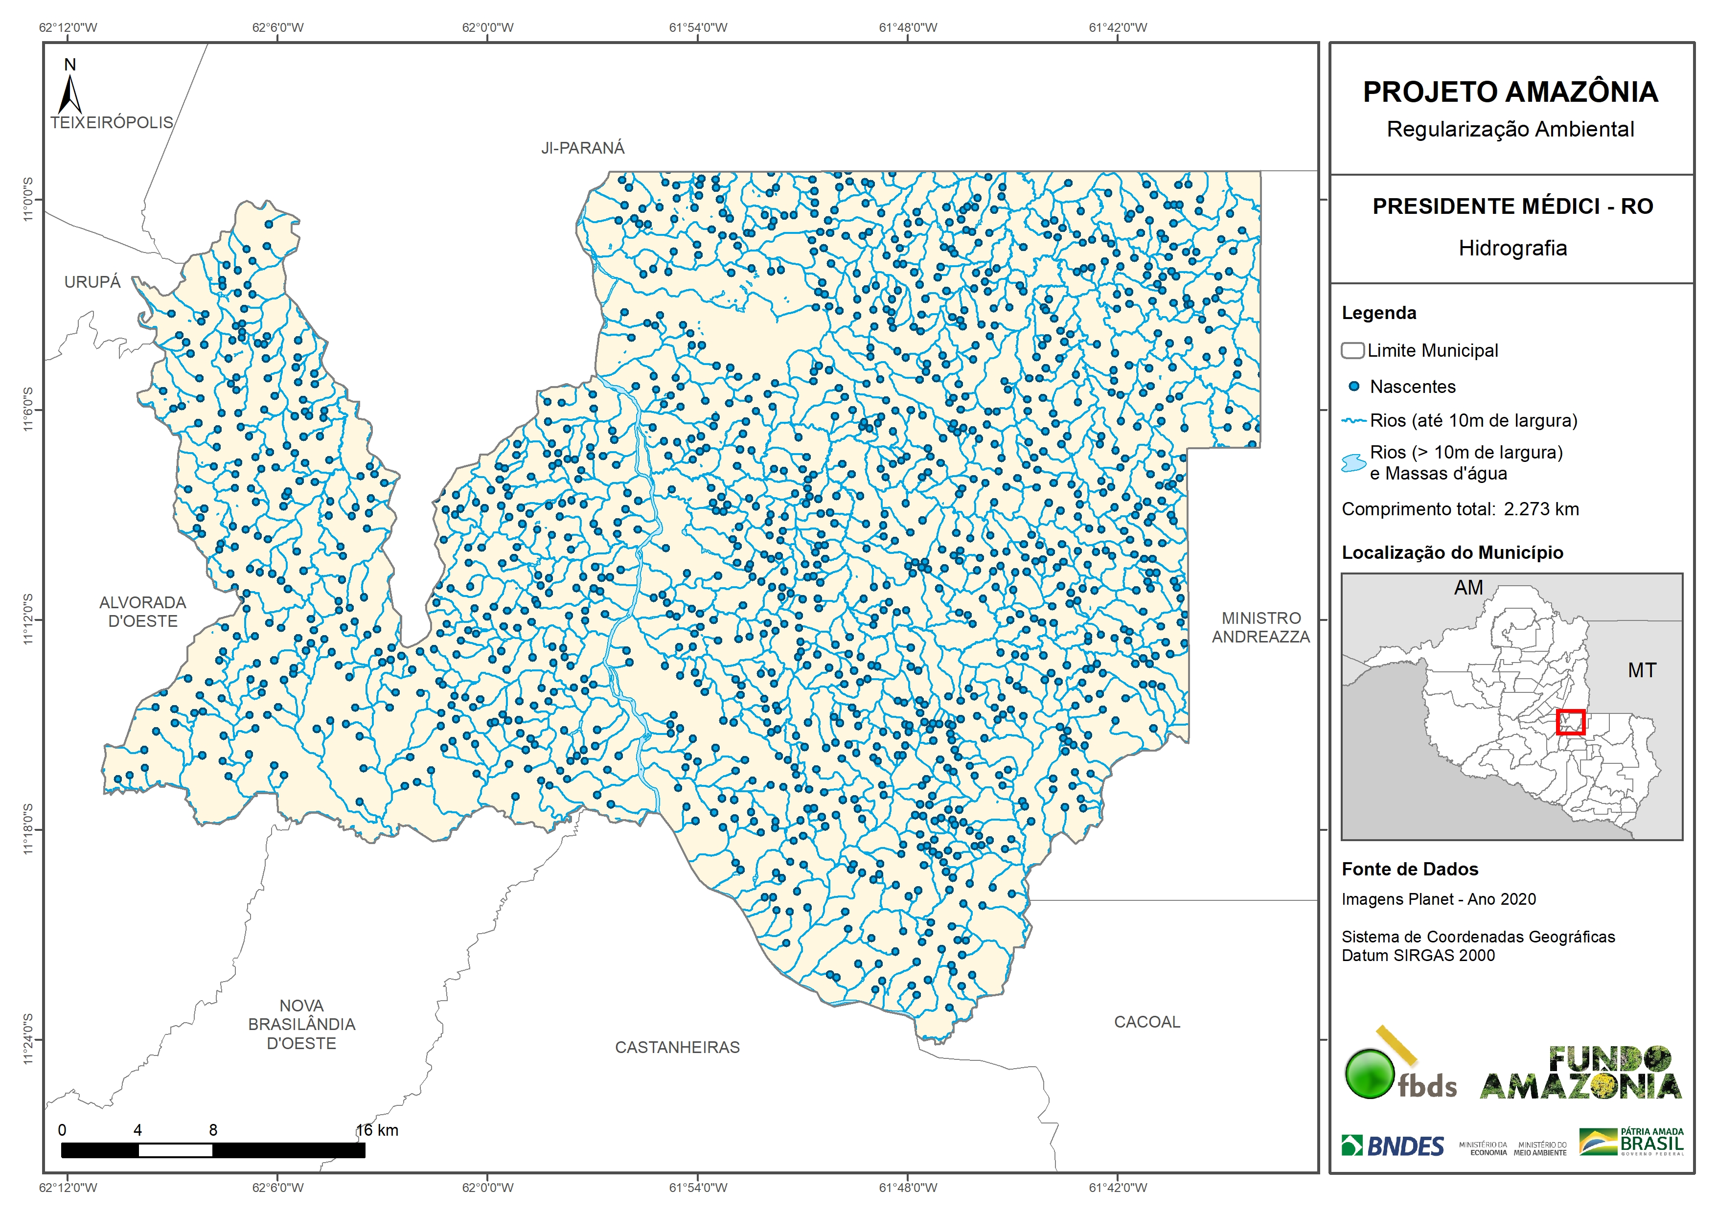Click the BNDES logo
The image size is (1717, 1214).
[1393, 1146]
